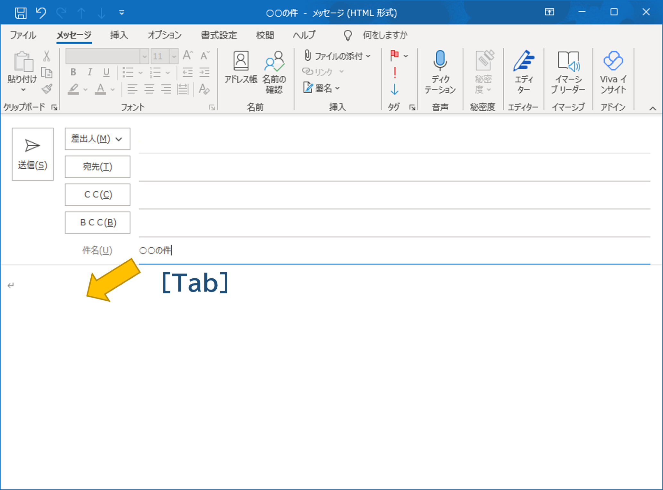Open the タグ dialog launcher
Screen dimensions: 663x490
[x=412, y=108]
